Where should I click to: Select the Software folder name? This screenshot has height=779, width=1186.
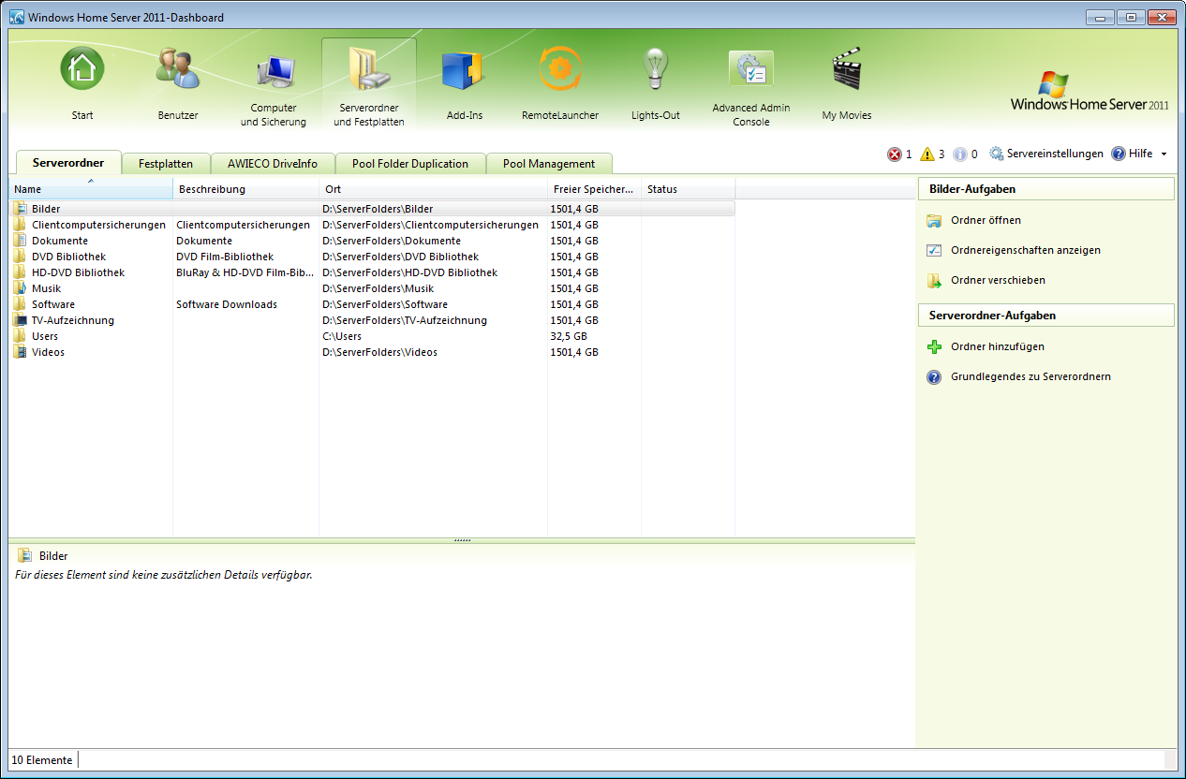[53, 304]
